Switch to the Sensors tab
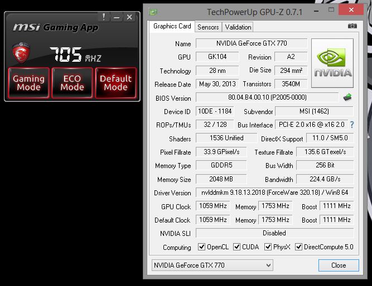The height and width of the screenshot is (286, 372). (208, 27)
